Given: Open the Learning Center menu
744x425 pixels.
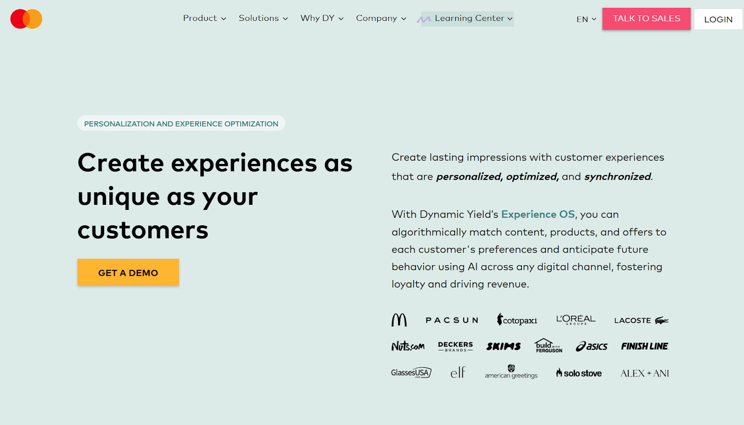Looking at the screenshot, I should tap(467, 19).
